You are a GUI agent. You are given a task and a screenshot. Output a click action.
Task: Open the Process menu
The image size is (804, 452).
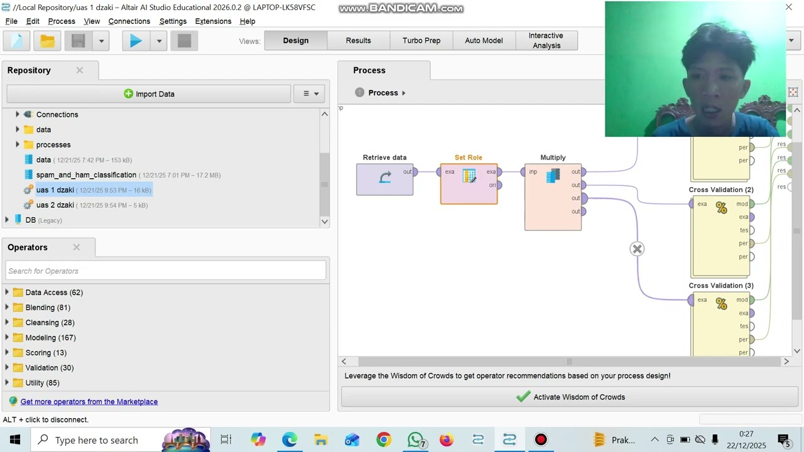pos(62,21)
